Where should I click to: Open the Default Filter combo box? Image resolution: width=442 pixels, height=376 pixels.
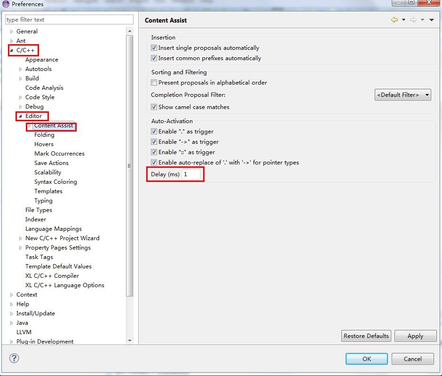403,94
